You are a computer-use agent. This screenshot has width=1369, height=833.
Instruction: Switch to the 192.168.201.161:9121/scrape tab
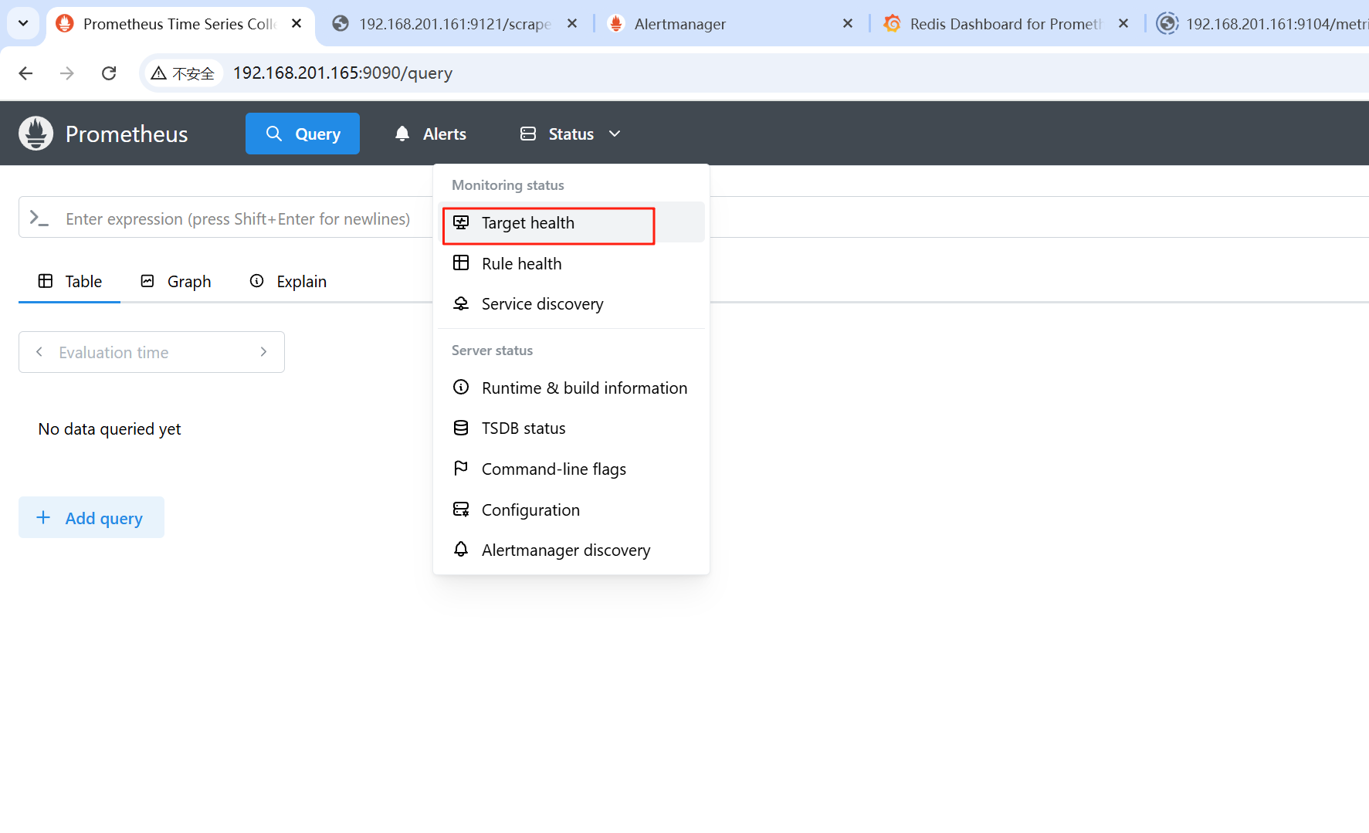pyautogui.click(x=454, y=24)
